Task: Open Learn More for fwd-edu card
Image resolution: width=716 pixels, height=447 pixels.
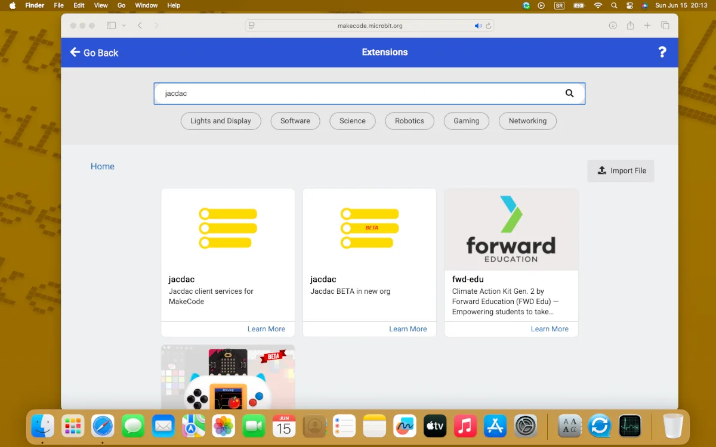Action: tap(550, 329)
